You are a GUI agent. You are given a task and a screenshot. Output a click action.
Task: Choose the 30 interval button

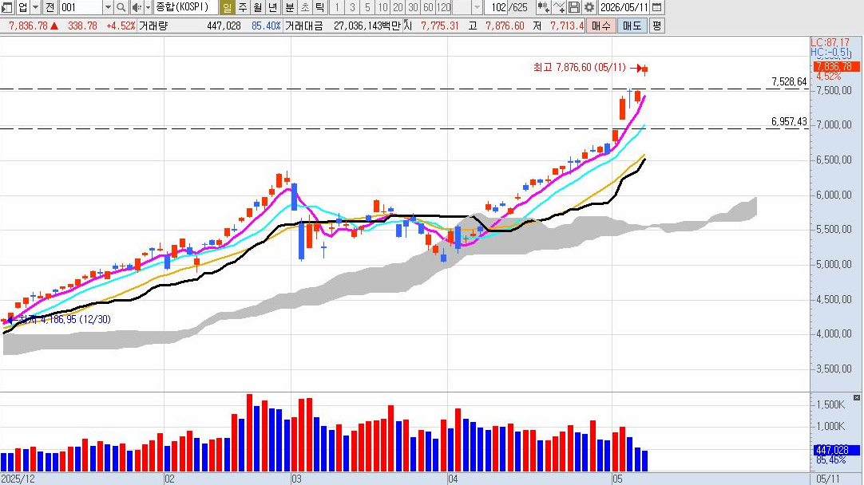pos(413,7)
